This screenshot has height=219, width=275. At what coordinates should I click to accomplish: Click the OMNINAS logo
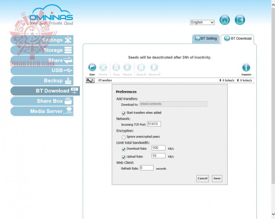pos(51,15)
